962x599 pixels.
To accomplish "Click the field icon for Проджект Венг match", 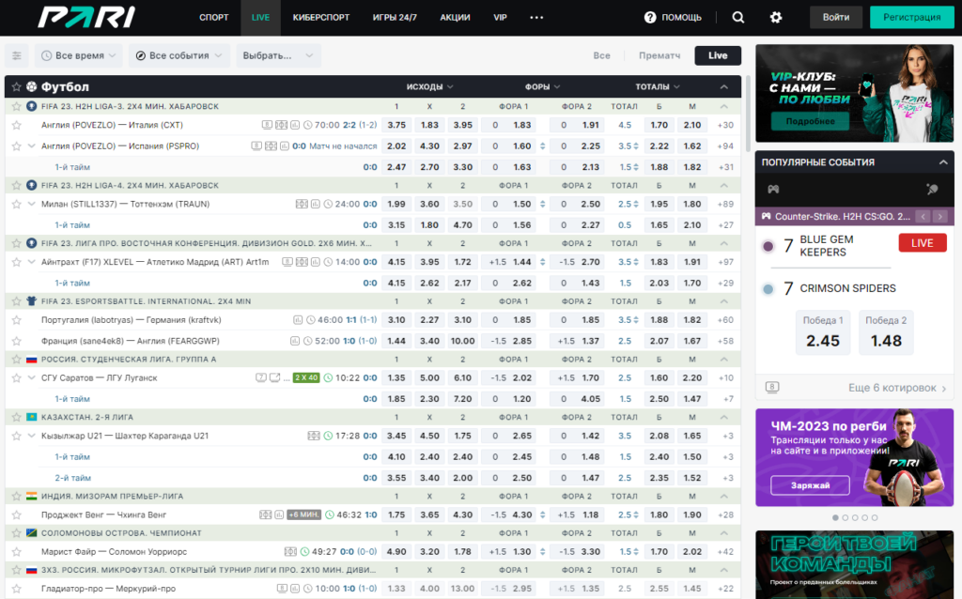I will (265, 515).
